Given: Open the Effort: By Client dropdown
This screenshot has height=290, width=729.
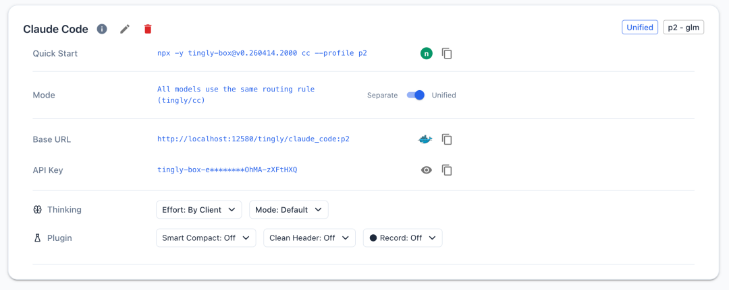Looking at the screenshot, I should [x=199, y=210].
